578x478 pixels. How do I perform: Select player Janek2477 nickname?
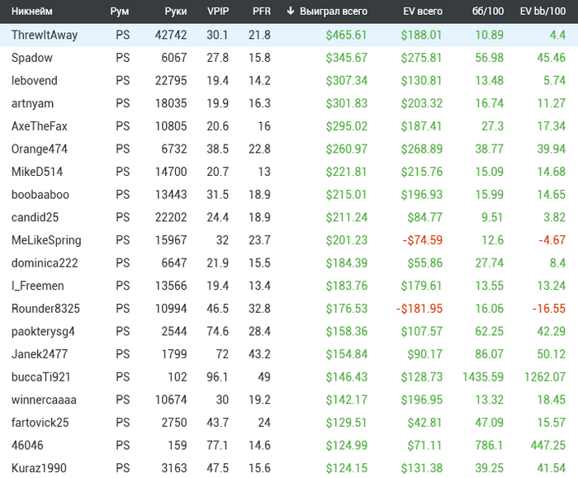(40, 354)
